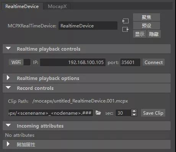Expand the Realtime playback options section

8,78
